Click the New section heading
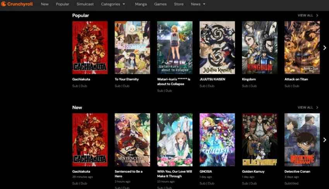329x189 pixels. [x=77, y=107]
